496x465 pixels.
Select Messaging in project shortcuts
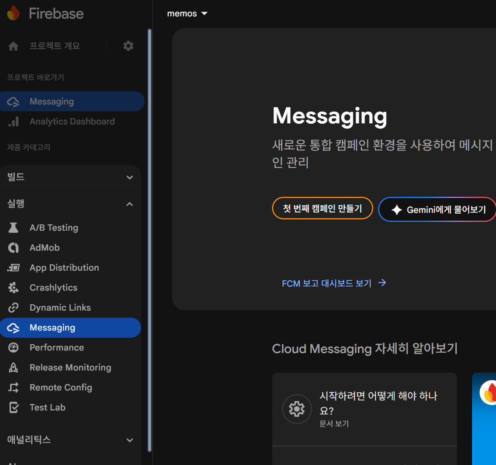point(72,102)
